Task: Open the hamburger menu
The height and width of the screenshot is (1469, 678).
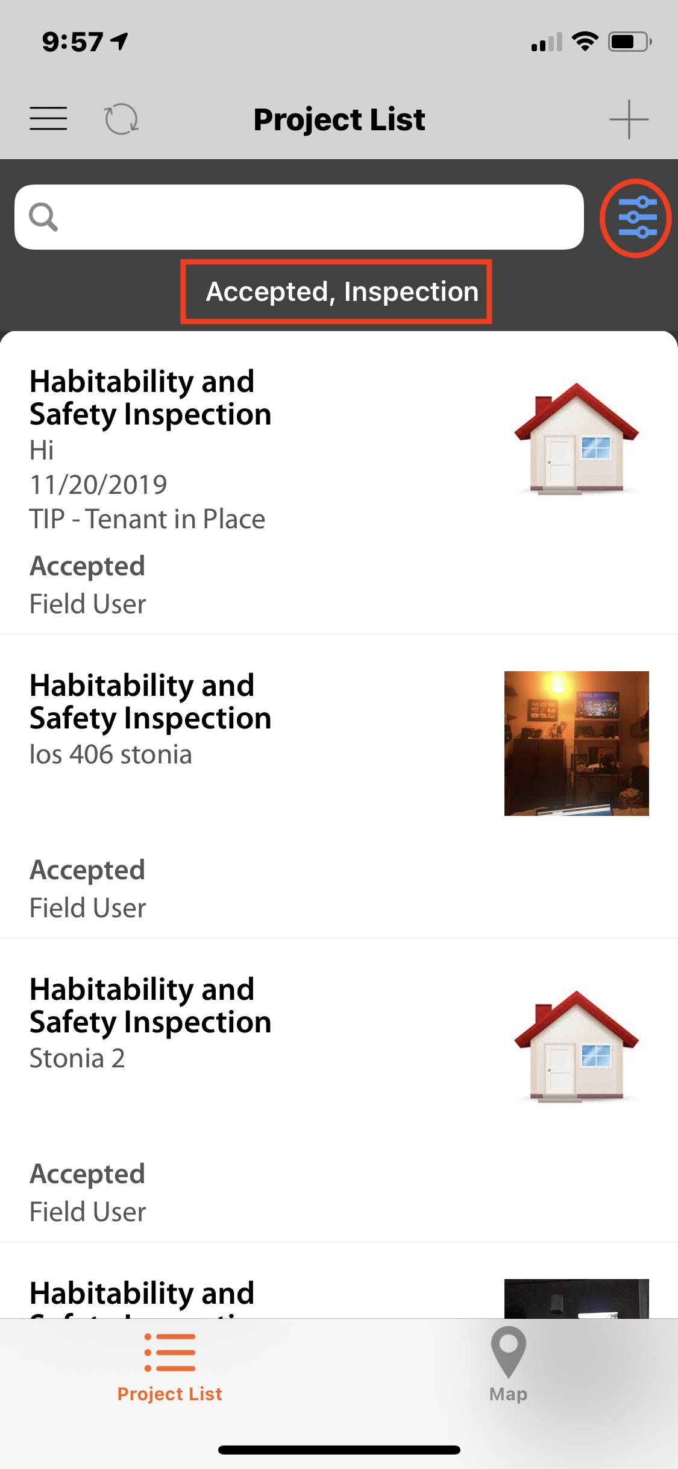Action: click(48, 119)
